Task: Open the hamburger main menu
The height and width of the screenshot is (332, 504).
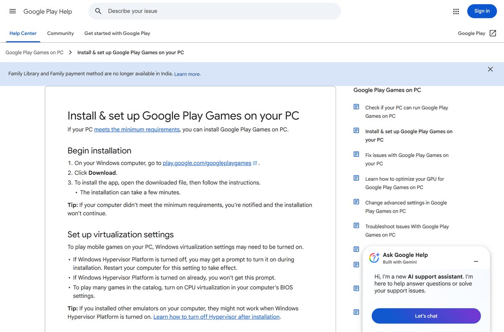Action: coord(13,11)
